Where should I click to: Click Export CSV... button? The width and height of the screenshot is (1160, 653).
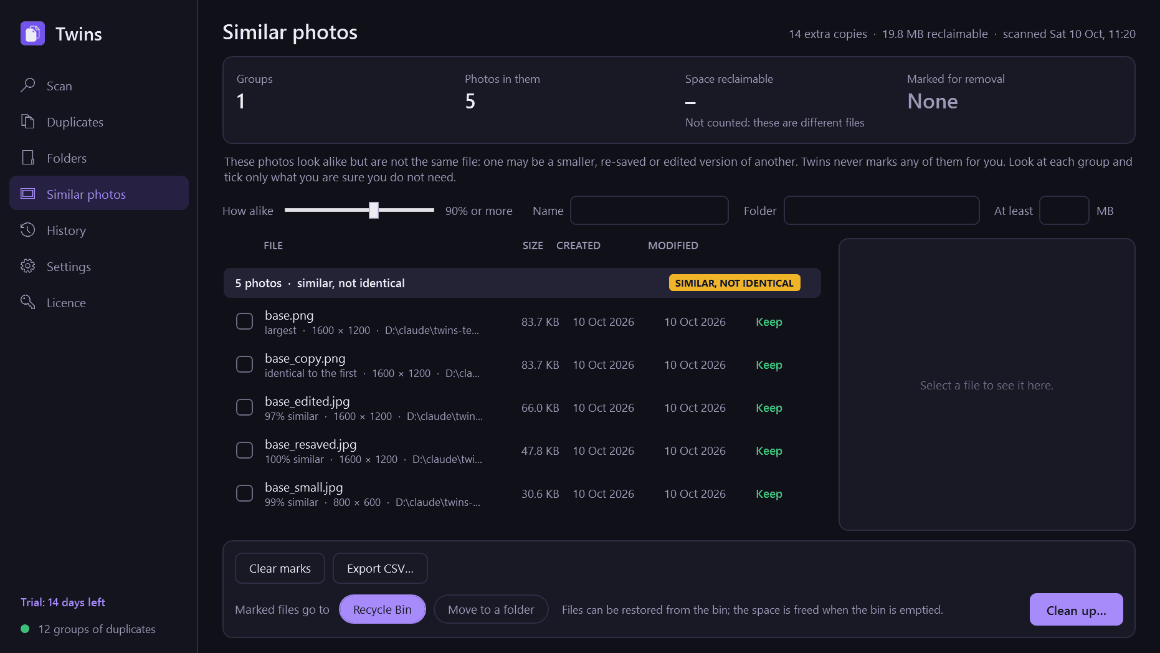point(380,568)
